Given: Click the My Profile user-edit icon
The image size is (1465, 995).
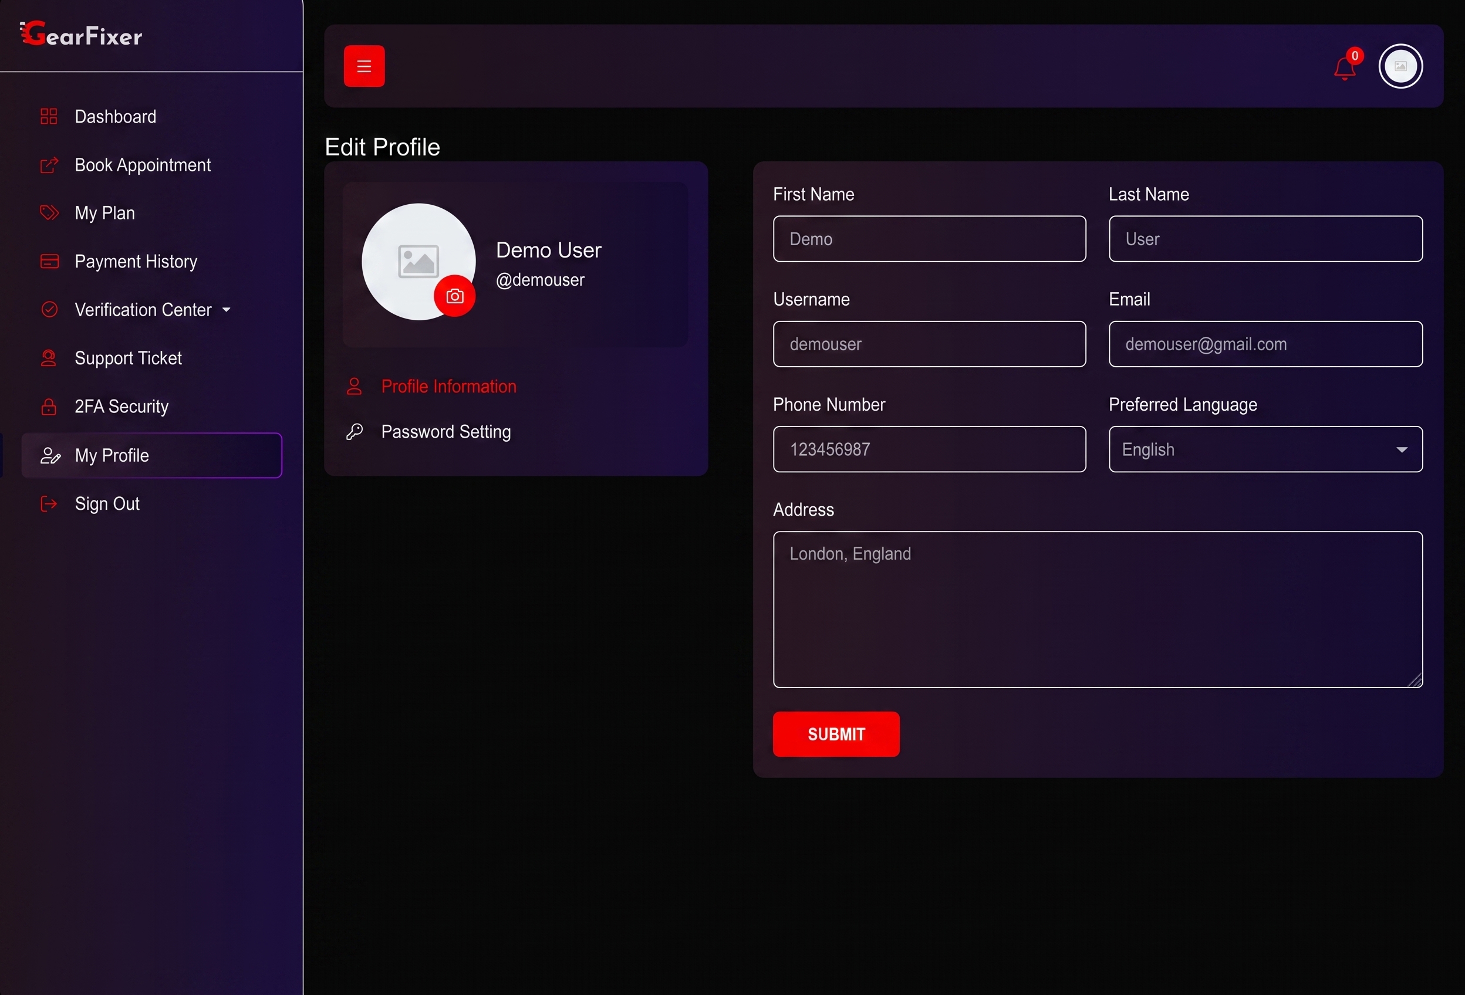Looking at the screenshot, I should (50, 456).
